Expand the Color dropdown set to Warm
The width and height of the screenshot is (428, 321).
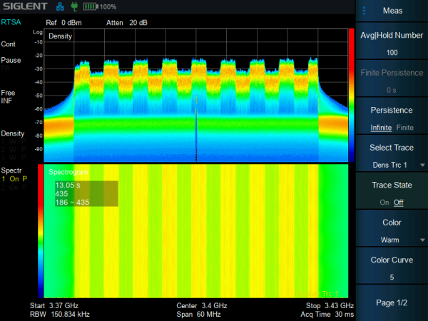(x=392, y=240)
